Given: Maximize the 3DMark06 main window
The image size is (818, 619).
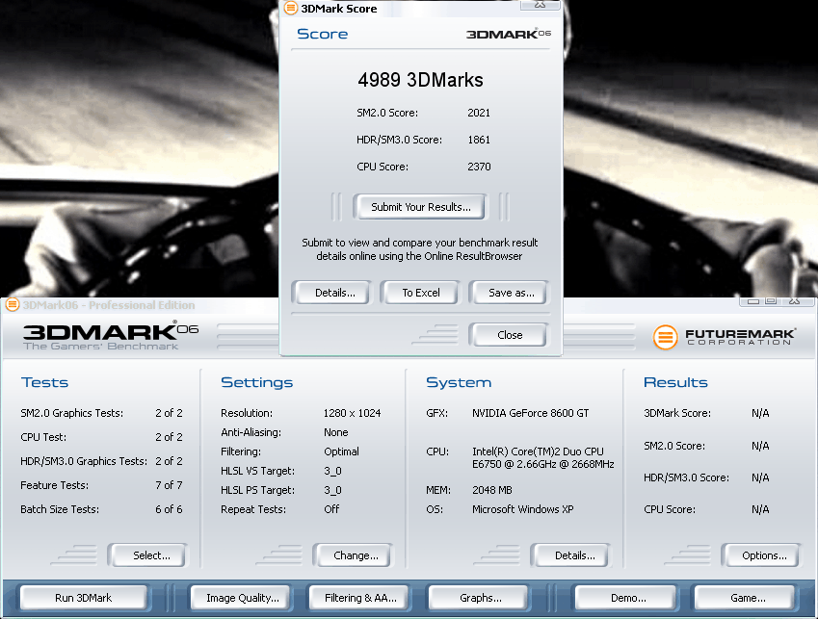Looking at the screenshot, I should coord(771,302).
